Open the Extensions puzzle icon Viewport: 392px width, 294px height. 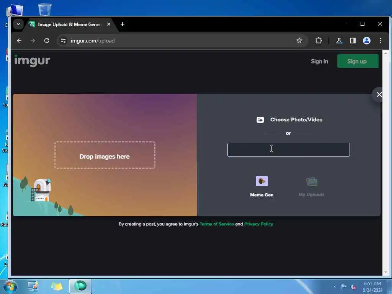click(318, 41)
